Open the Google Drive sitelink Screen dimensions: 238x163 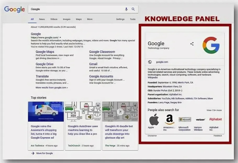(45, 64)
